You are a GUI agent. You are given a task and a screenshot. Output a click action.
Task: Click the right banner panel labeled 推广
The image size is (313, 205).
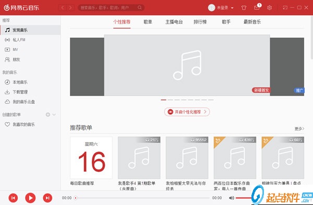click(287, 67)
